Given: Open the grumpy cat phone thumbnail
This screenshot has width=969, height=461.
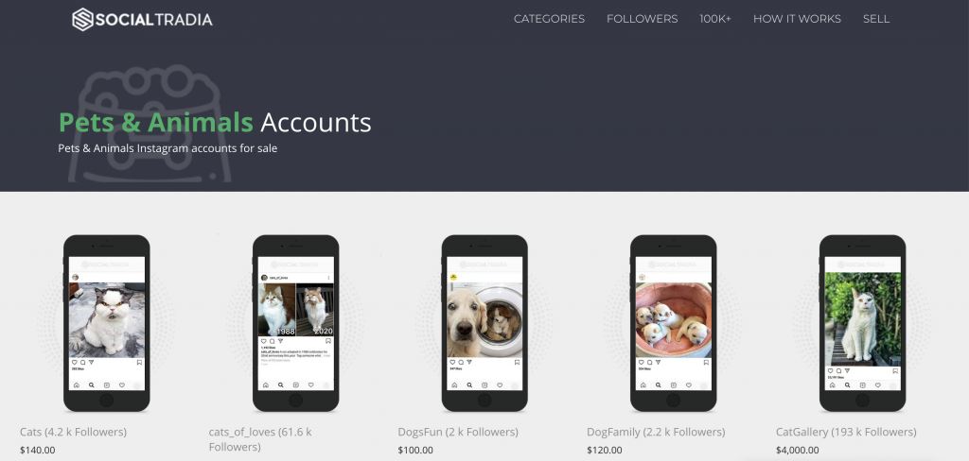Looking at the screenshot, I should [107, 323].
